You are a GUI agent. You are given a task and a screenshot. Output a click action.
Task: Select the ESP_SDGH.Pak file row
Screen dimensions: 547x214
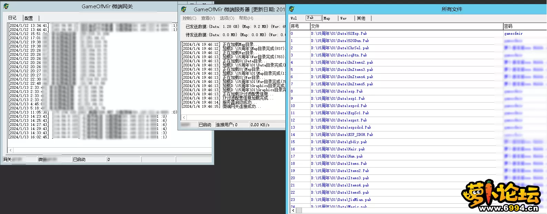pyautogui.click(x=418, y=135)
